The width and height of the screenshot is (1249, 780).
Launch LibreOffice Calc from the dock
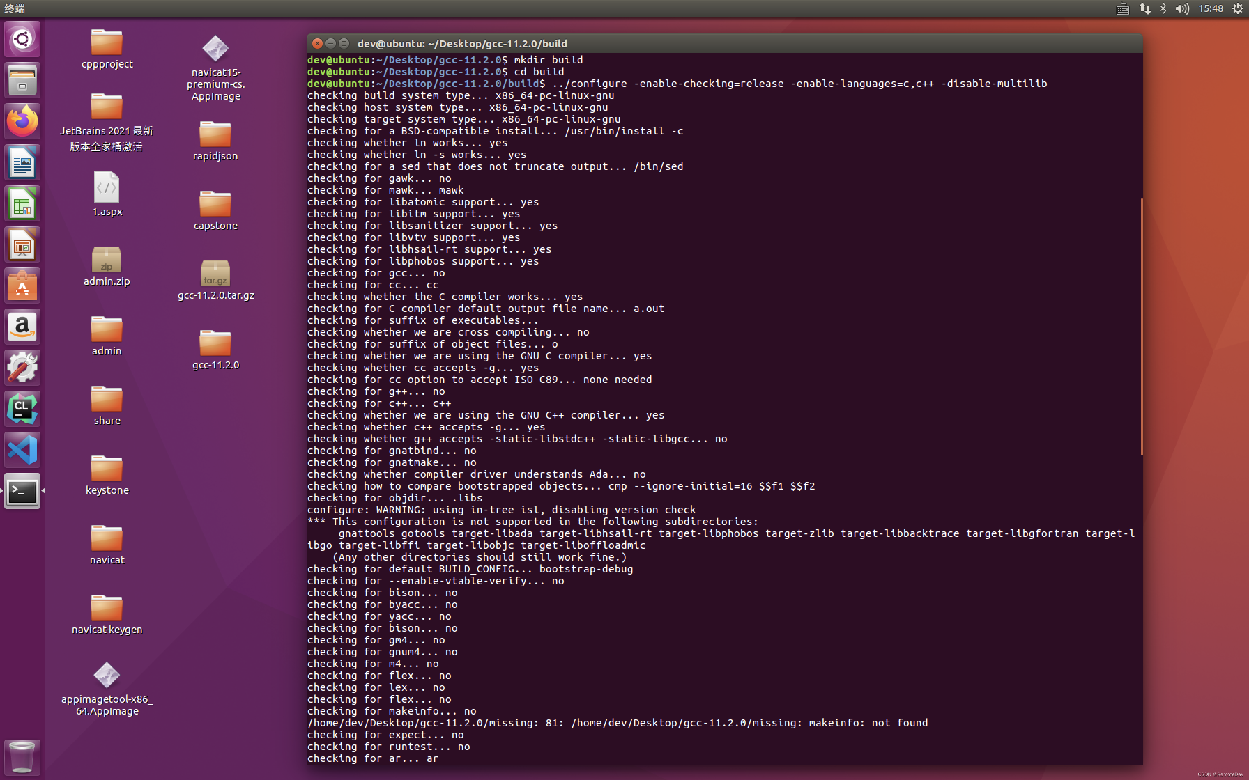click(22, 203)
